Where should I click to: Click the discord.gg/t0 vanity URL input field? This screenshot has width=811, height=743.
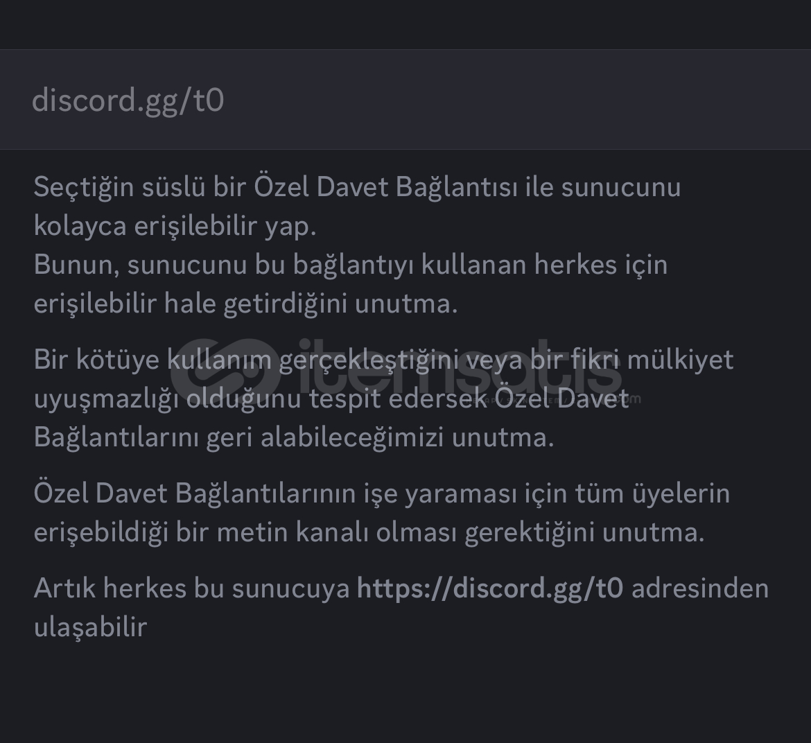click(x=405, y=100)
